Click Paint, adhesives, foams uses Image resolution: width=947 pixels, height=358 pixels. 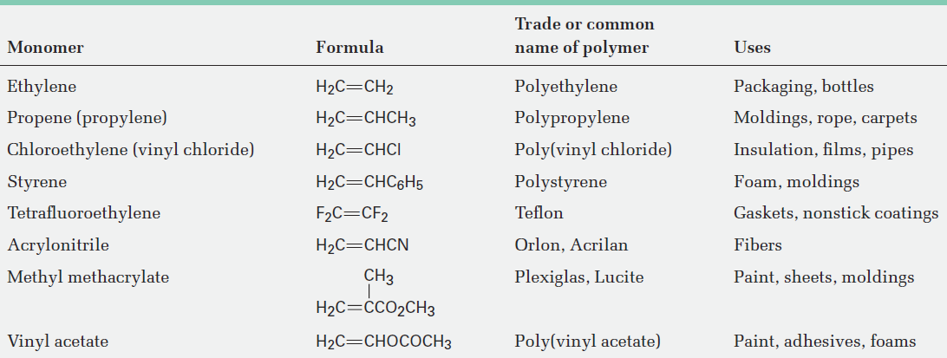pyautogui.click(x=825, y=342)
